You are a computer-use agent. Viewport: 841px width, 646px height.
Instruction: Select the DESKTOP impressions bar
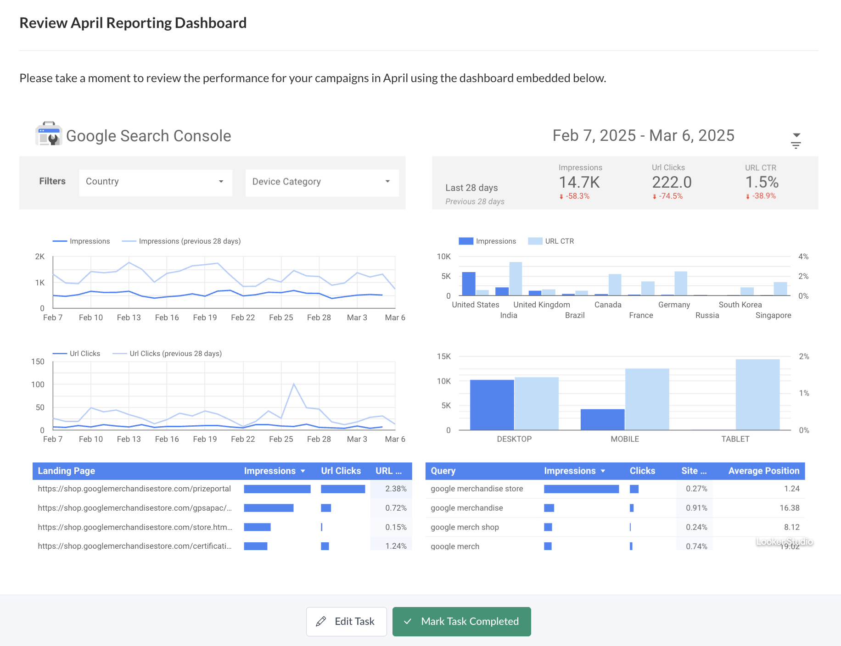pyautogui.click(x=492, y=405)
